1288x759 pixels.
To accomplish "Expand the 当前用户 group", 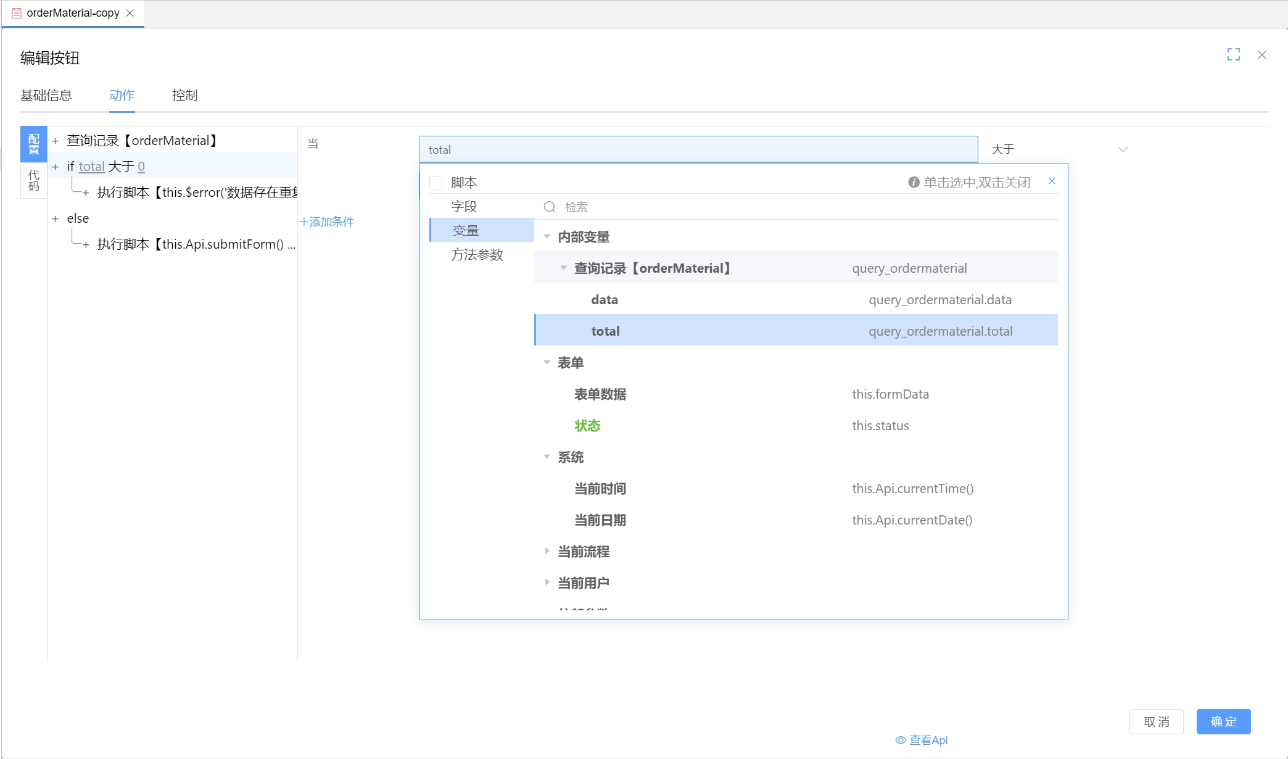I will point(547,582).
